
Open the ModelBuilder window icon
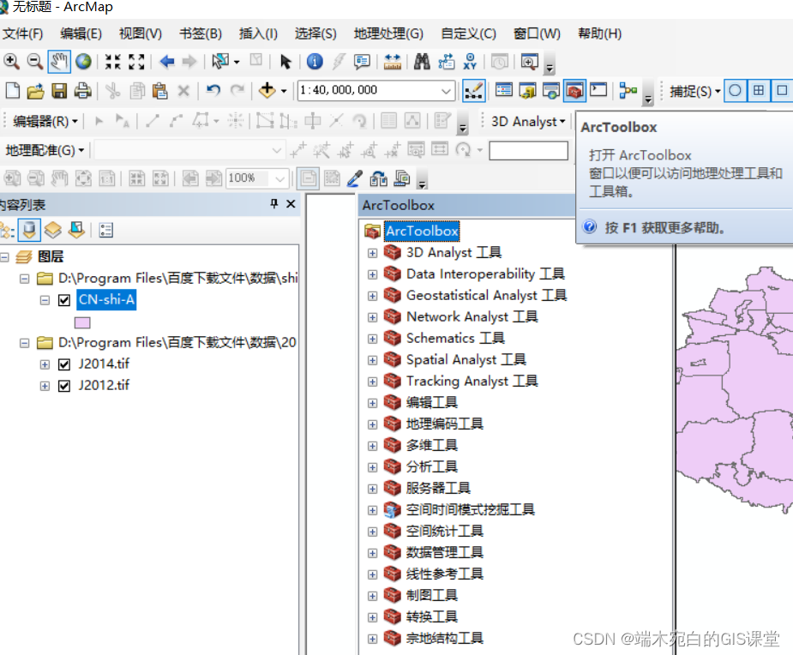point(628,91)
